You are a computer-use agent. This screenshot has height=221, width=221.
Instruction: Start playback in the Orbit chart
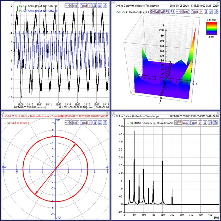(90, 123)
